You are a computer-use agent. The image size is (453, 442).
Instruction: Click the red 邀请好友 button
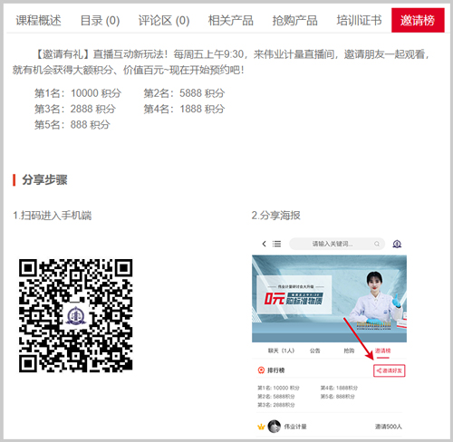point(390,370)
